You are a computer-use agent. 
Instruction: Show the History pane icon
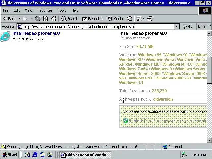click(130, 19)
